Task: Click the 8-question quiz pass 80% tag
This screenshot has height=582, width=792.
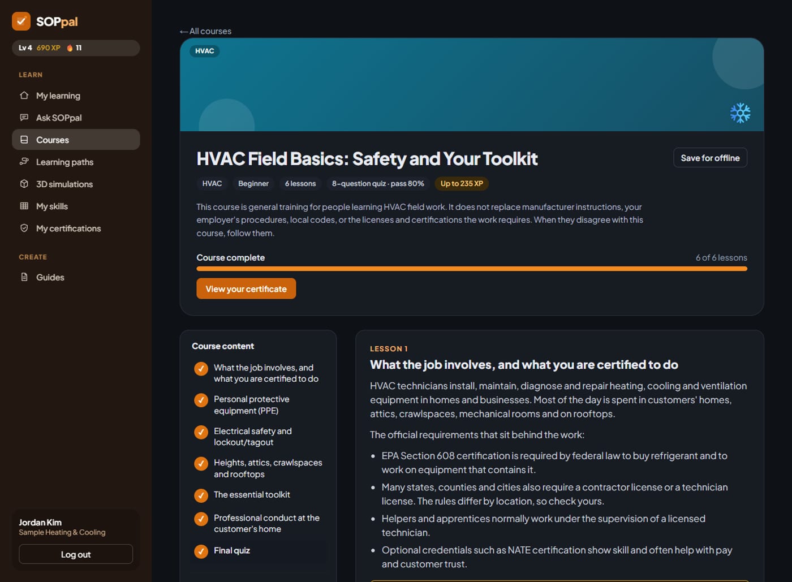Action: 378,183
